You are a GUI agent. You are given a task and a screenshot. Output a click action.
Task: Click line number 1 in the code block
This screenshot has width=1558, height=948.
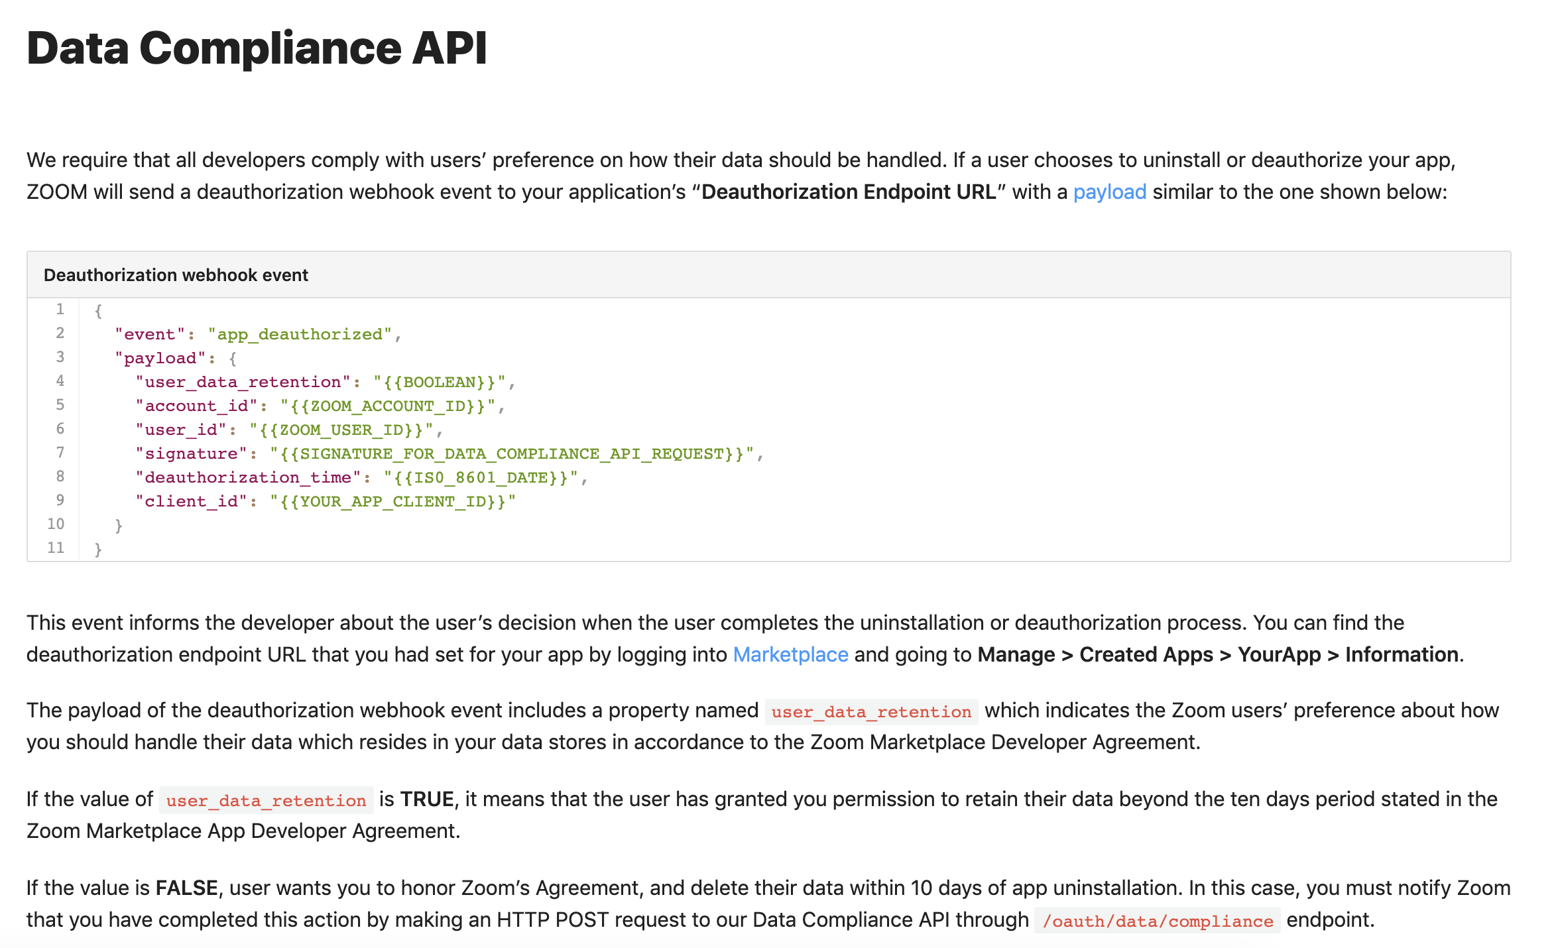(60, 310)
